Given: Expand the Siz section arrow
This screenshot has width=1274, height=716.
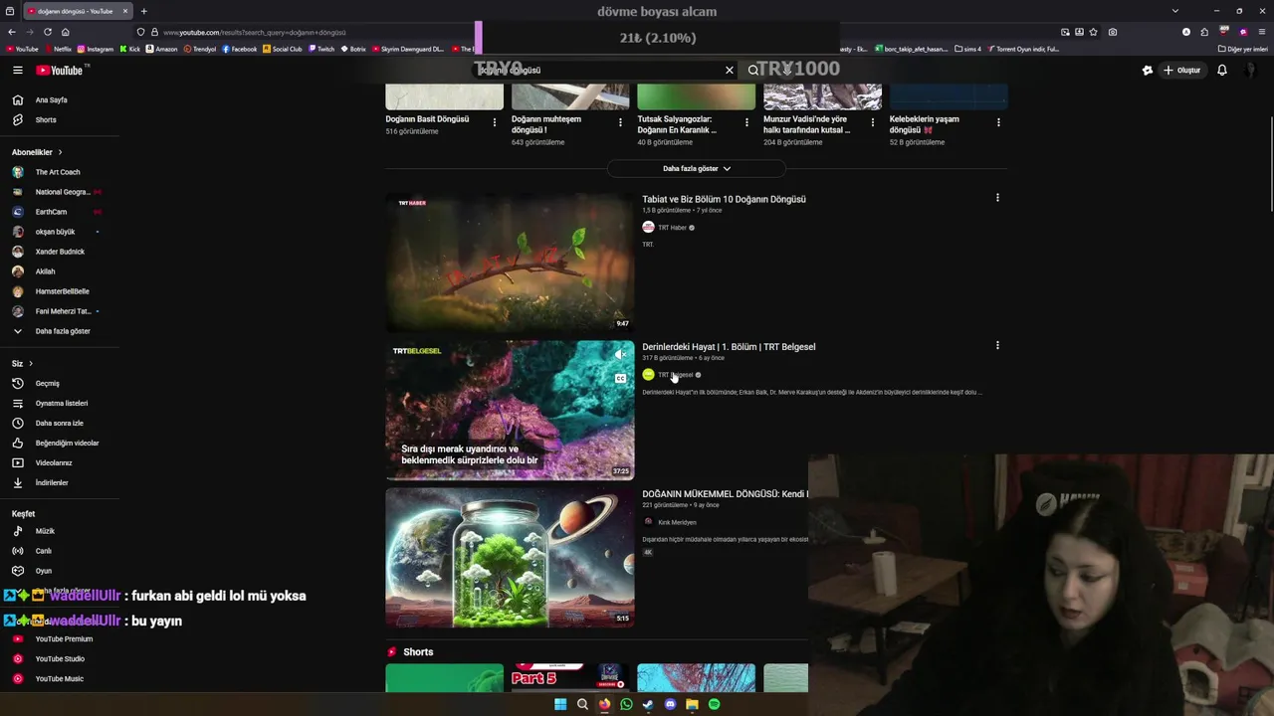Looking at the screenshot, I should 31,364.
